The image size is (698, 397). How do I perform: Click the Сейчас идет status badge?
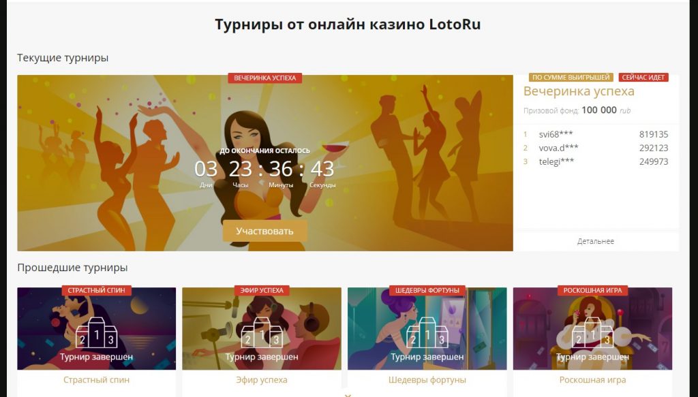coord(643,78)
